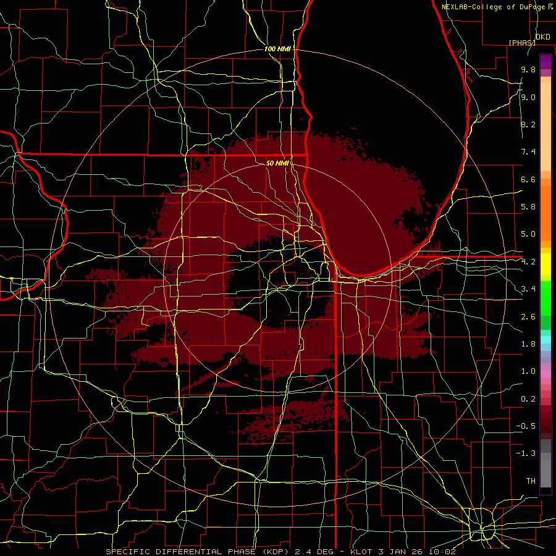Click the 2.6 scale value

528,316
